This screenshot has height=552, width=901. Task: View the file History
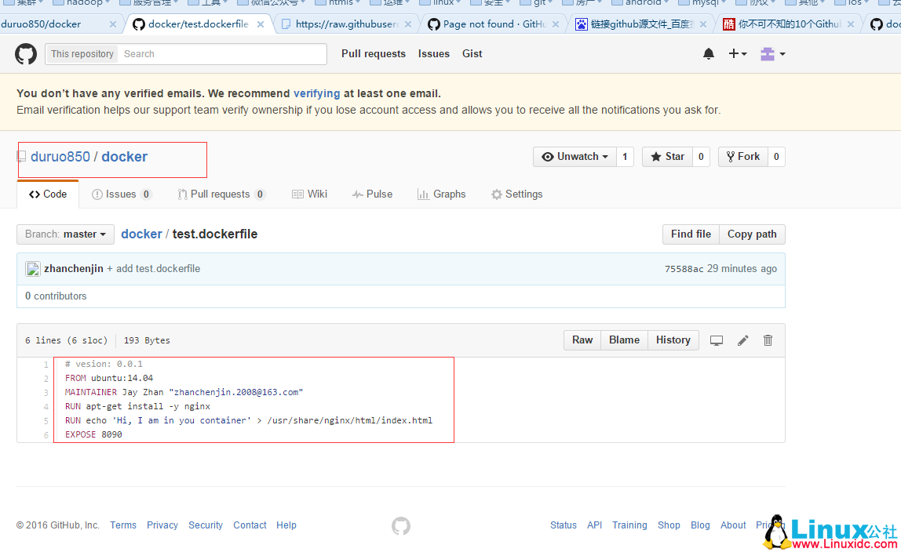pyautogui.click(x=673, y=340)
